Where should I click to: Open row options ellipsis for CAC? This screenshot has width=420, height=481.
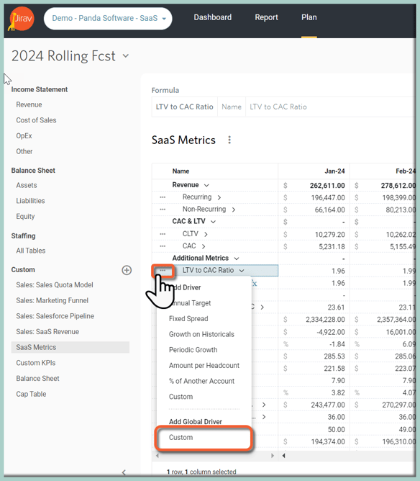click(x=163, y=246)
